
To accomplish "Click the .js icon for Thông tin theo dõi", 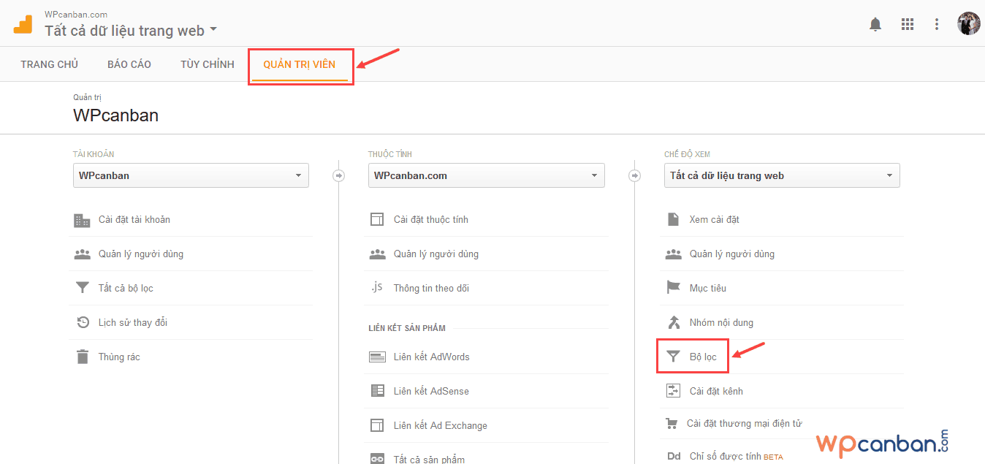I will [x=376, y=287].
